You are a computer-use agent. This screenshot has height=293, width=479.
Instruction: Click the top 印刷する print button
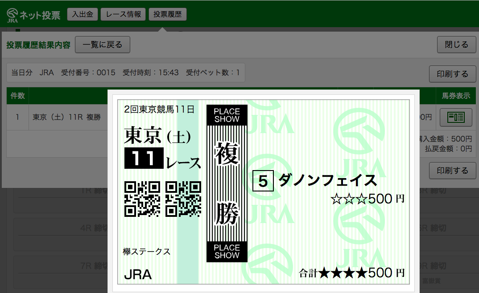coord(452,74)
